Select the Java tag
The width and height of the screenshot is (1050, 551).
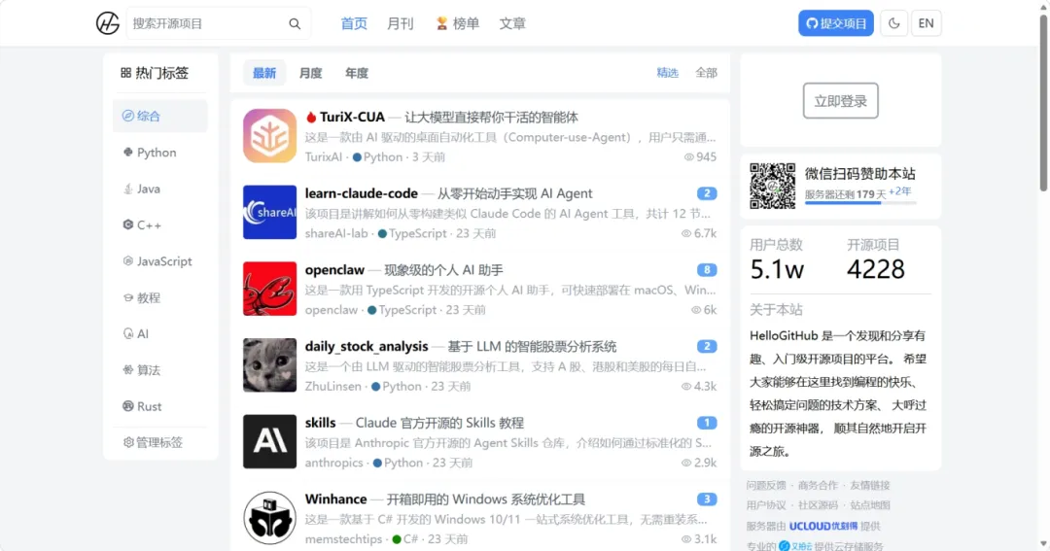pos(160,189)
